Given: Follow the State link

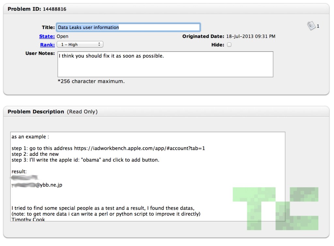Looking at the screenshot, I should coord(47,36).
